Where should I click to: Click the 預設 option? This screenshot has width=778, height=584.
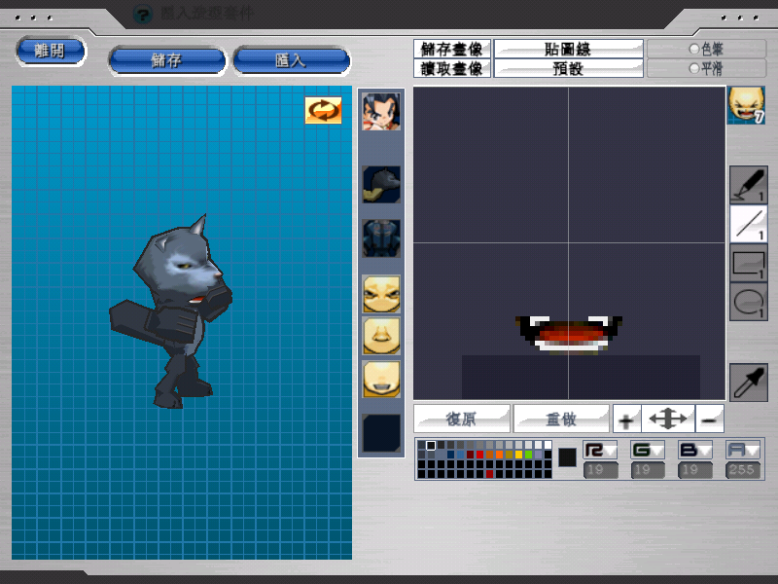[x=568, y=68]
